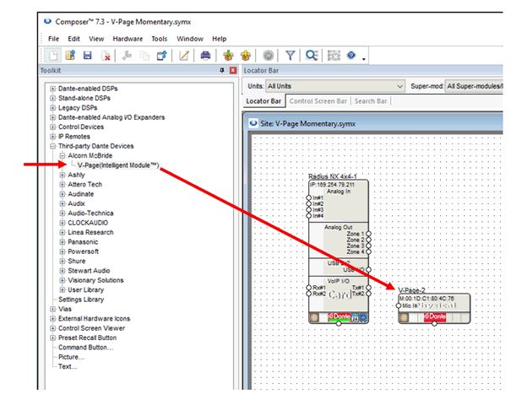The height and width of the screenshot is (405, 527).
Task: Click the USB I/O output port
Action: (x=369, y=270)
